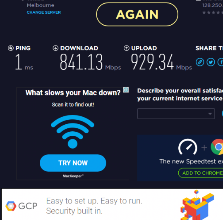Click the colorful blocks image in GCP ad

(x=197, y=205)
